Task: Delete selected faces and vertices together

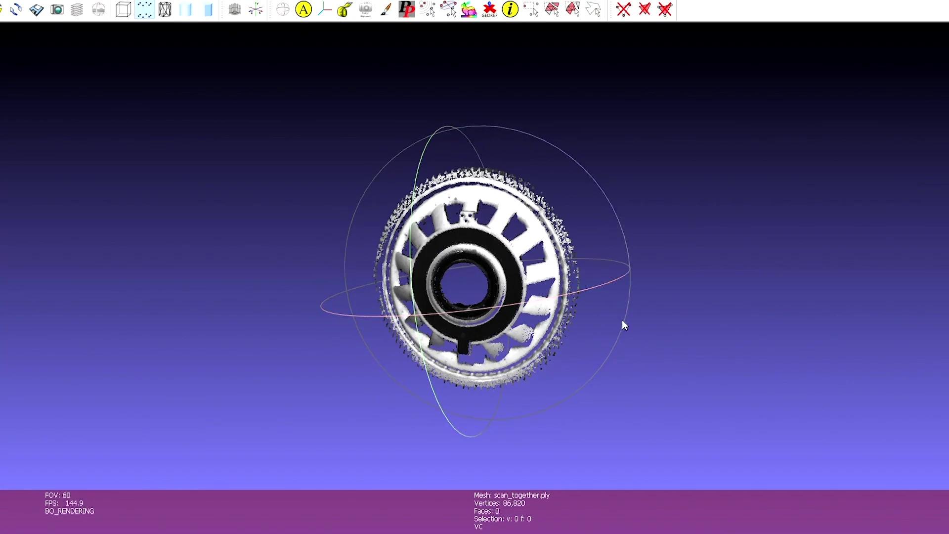Action: click(x=665, y=9)
